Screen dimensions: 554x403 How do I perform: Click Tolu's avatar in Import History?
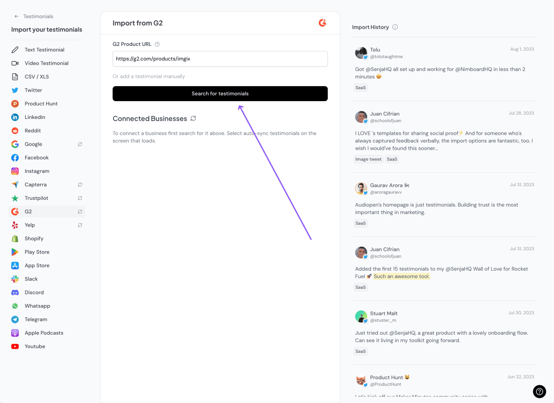click(x=361, y=53)
